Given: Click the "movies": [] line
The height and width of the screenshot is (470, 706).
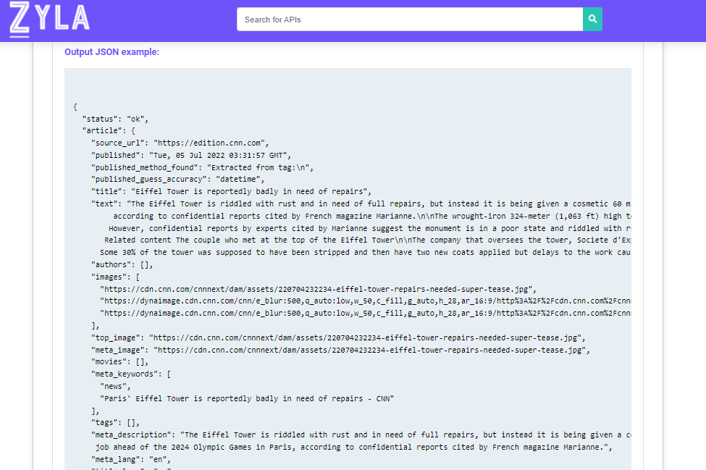Looking at the screenshot, I should click(119, 361).
